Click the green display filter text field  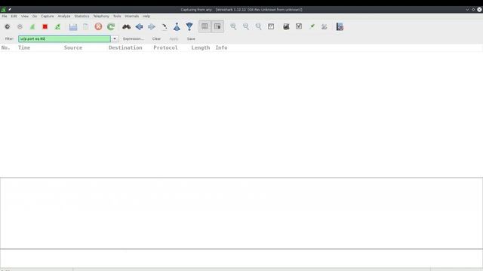(64, 38)
